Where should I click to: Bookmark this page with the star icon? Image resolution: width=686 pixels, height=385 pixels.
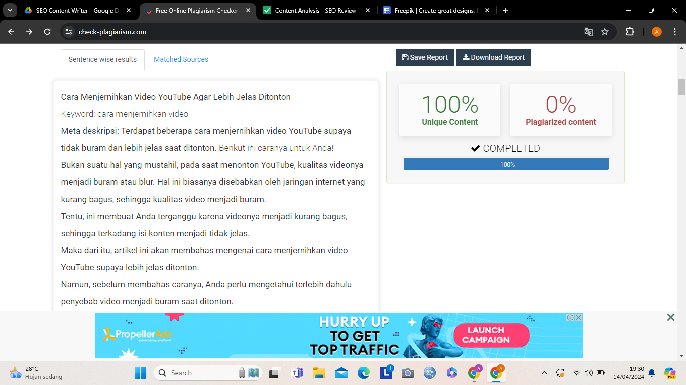pos(605,32)
